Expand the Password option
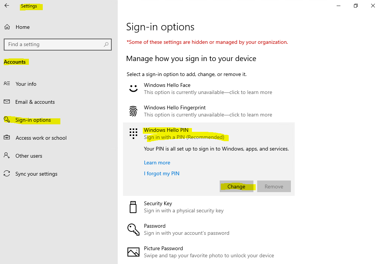 (209, 230)
